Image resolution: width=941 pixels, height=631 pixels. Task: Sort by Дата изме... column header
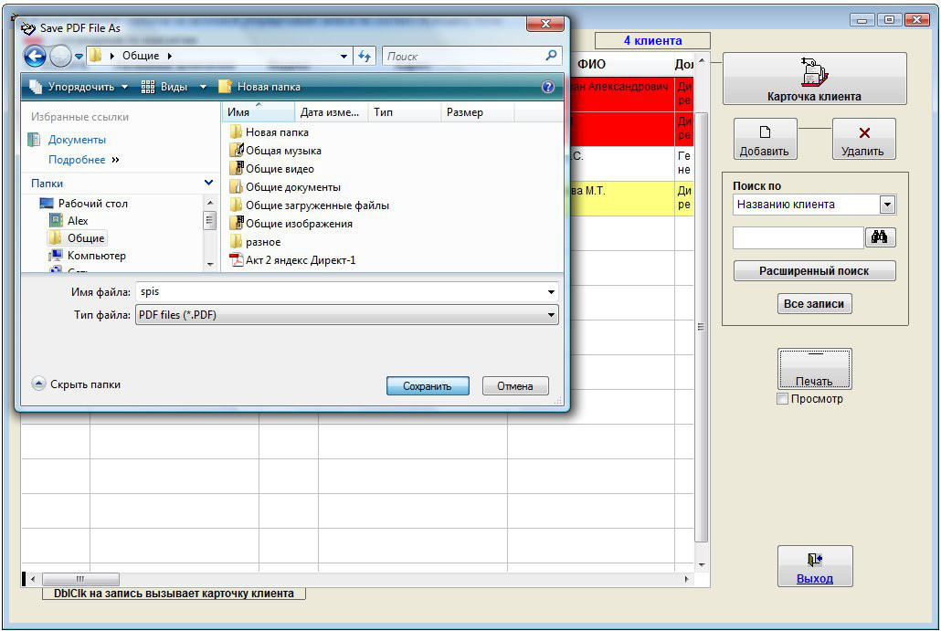coord(332,112)
